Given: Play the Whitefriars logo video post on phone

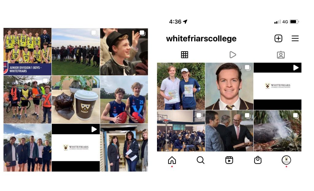Looking at the screenshot, I should (x=277, y=86).
